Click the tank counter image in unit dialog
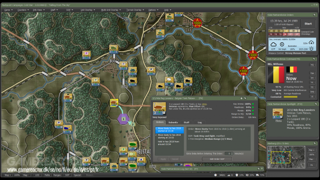 [160, 109]
